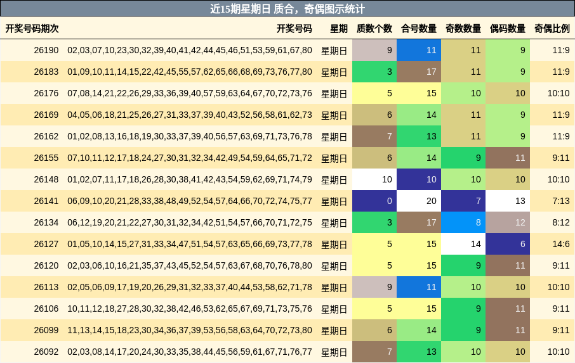The image size is (575, 363).
Task: Click composite count 20 in row 26141
Action: point(419,201)
